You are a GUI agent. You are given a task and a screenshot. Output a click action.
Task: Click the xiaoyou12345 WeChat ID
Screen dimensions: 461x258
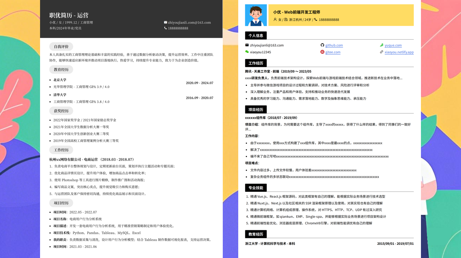(x=260, y=52)
